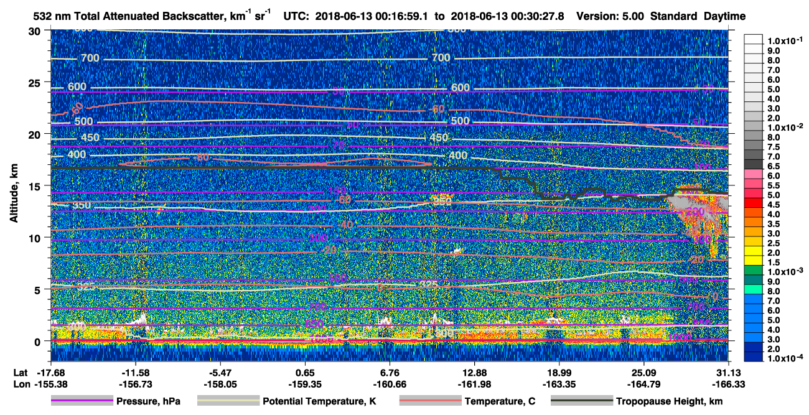Click the '350' contour label in plot
The image size is (809, 415).
tap(81, 205)
